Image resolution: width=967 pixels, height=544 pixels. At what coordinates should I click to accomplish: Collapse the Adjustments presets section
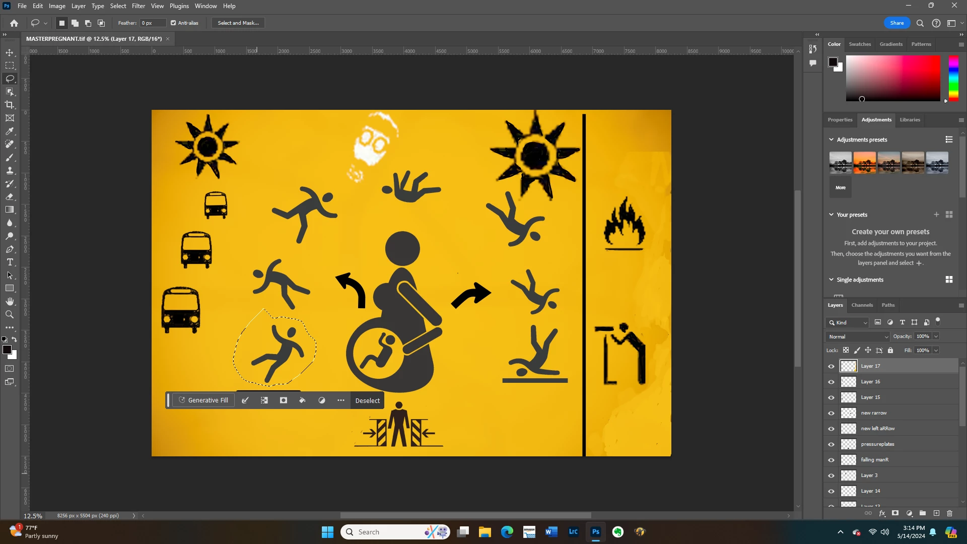coord(831,140)
